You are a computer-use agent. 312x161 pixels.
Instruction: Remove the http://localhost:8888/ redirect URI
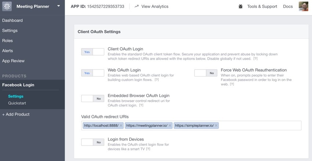[121, 126]
